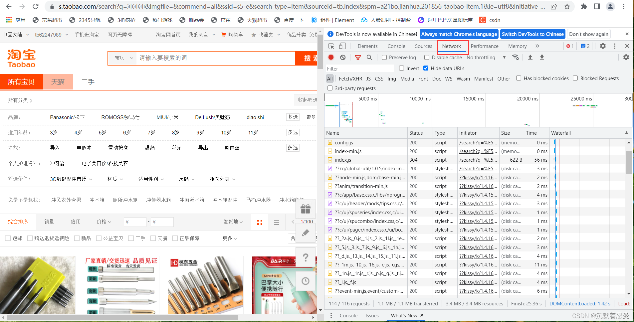Check the 新品 new items checkbox

77,238
